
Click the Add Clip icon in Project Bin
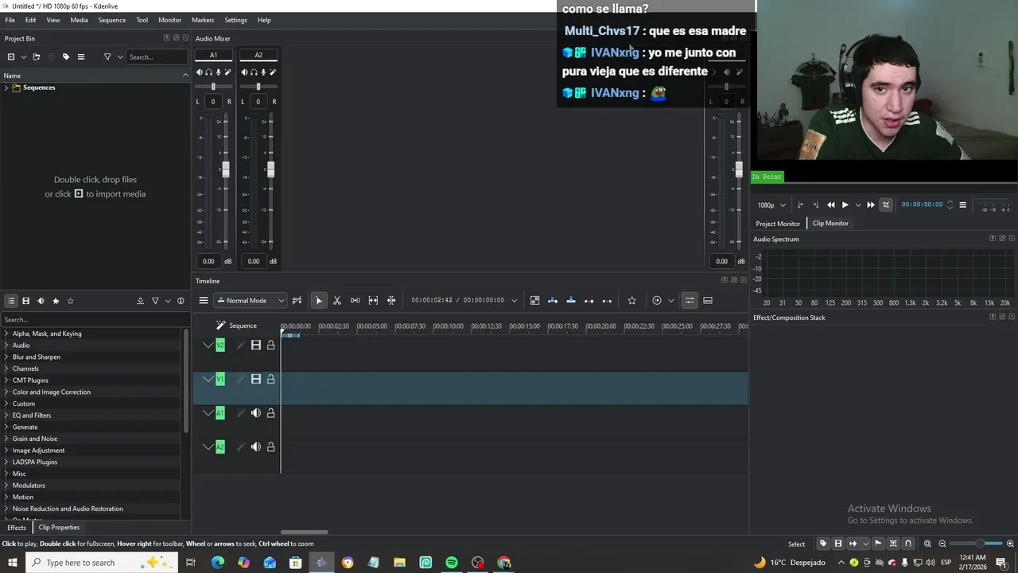tap(11, 57)
